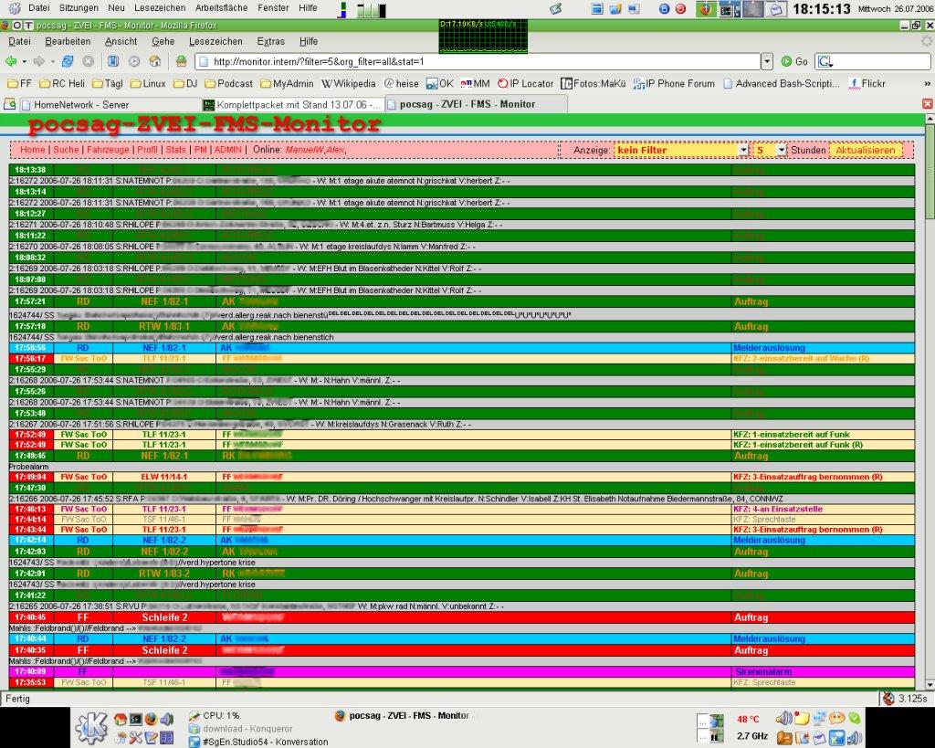This screenshot has width=935, height=748.
Task: Click the ADMIN link in the page navigation
Action: coord(228,150)
